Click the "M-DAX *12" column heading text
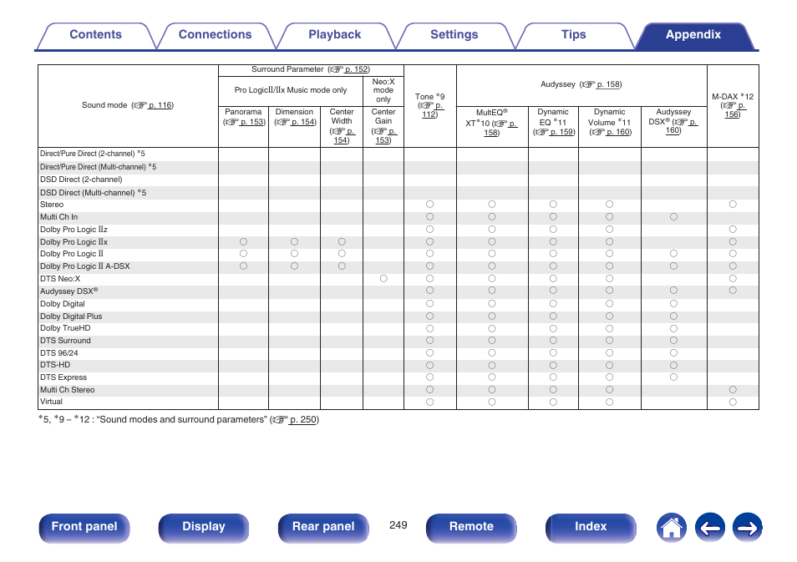The image size is (797, 562). 733,97
